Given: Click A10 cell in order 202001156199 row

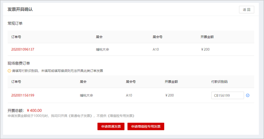Looking at the screenshot, I should coord(129,95).
